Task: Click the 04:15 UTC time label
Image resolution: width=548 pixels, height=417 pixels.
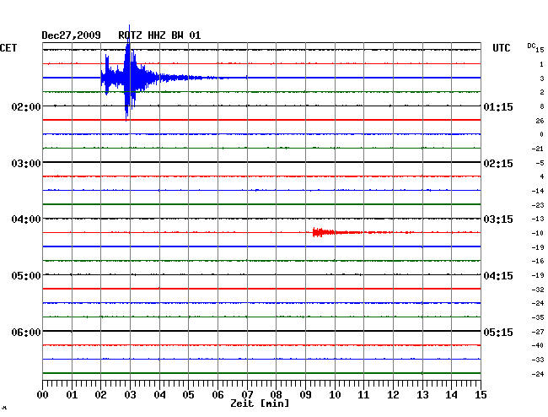Action: (x=498, y=276)
